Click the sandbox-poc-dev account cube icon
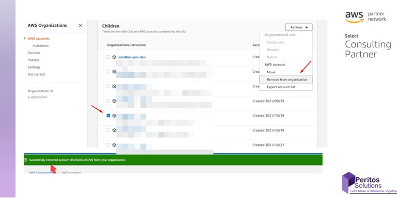This screenshot has height=198, width=397. pyautogui.click(x=114, y=57)
